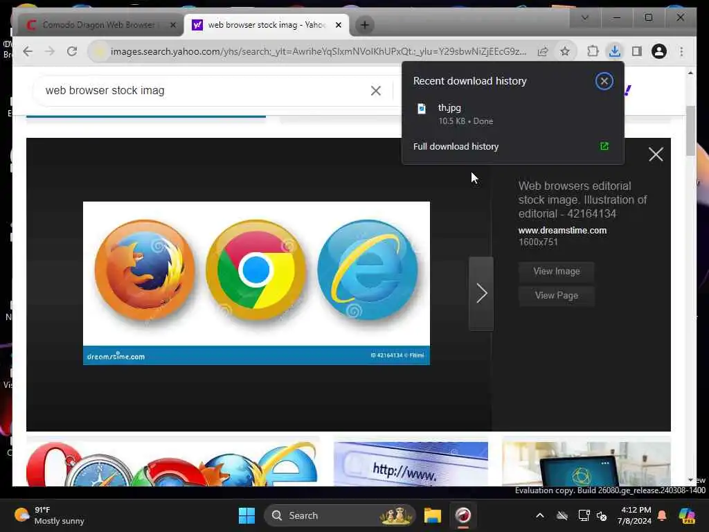Click the network display tray icon
The height and width of the screenshot is (532, 709).
tap(584, 515)
